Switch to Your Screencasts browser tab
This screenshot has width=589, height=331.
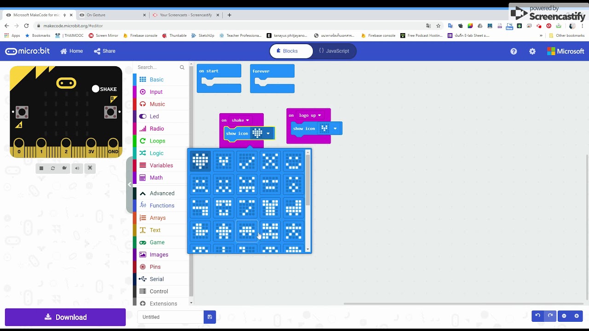(186, 15)
